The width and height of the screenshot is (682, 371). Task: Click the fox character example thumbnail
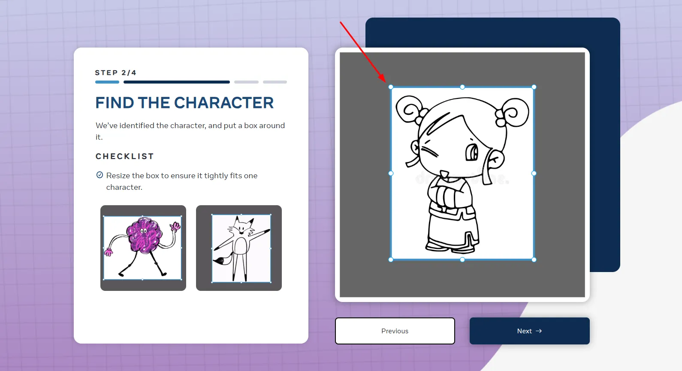coord(239,248)
